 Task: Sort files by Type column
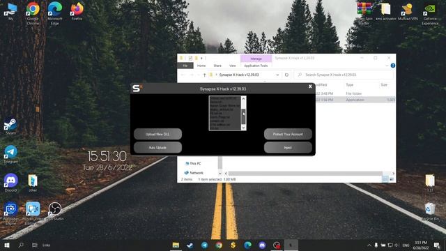tap(350, 85)
